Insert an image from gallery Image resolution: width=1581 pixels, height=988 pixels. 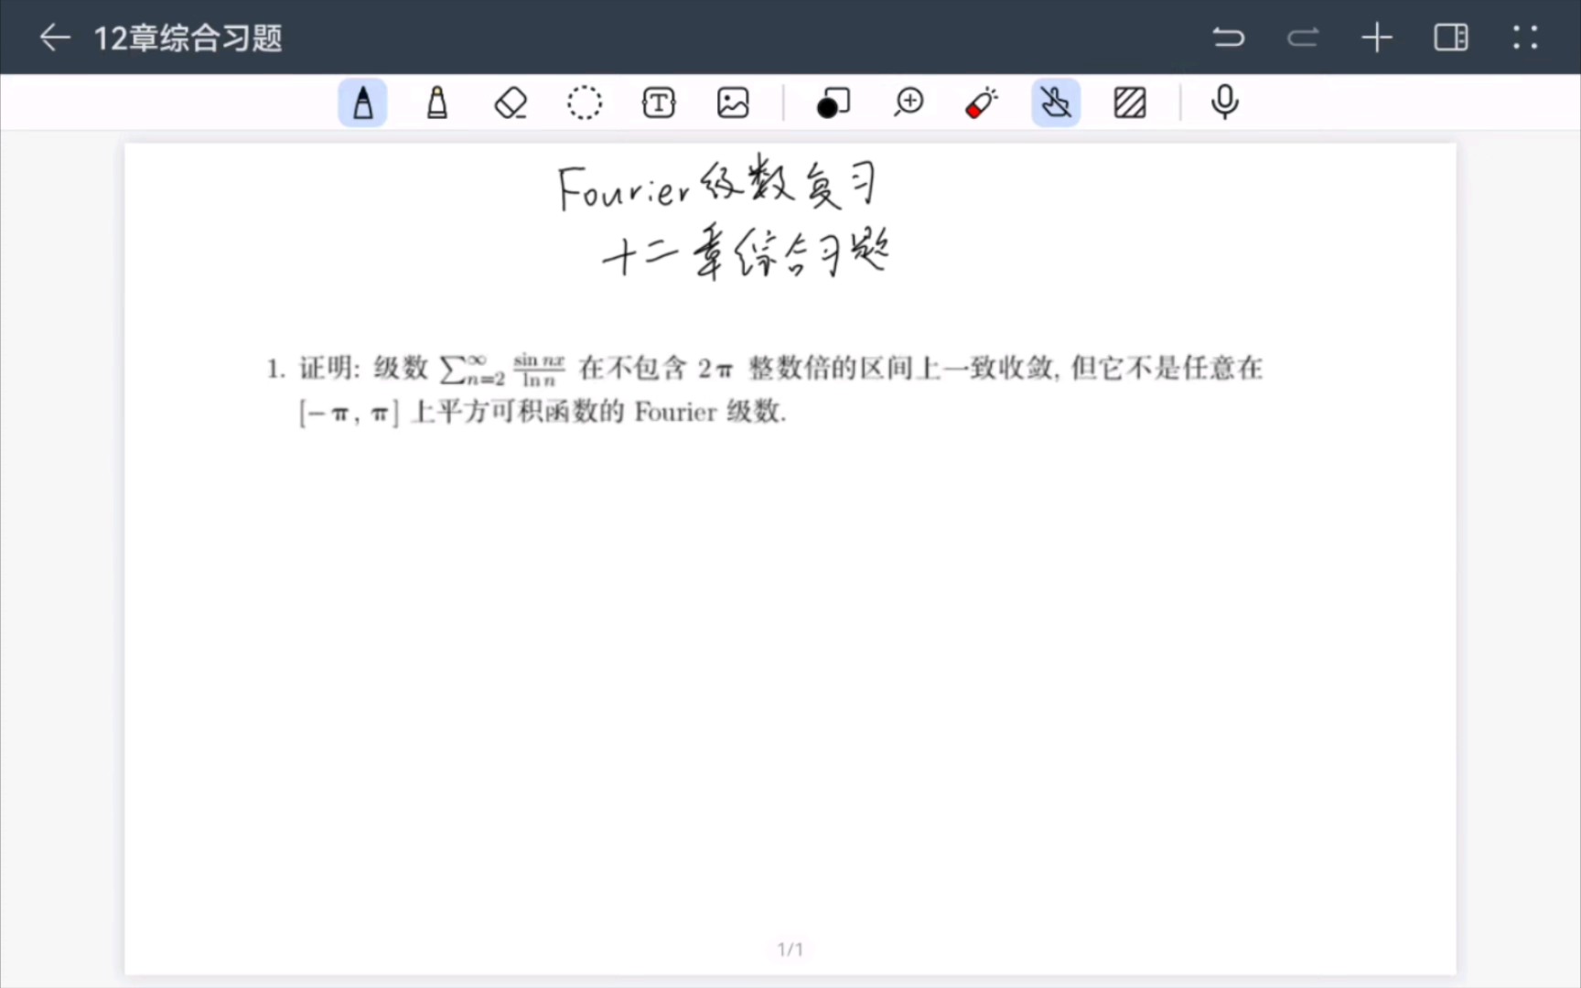click(733, 102)
